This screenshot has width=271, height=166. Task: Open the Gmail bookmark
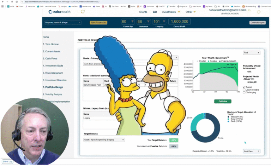click(x=20, y=6)
